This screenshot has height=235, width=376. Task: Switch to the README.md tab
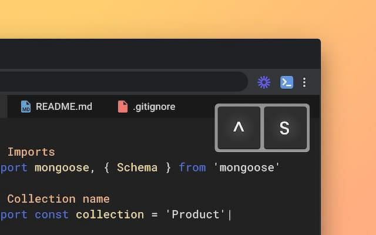click(56, 106)
